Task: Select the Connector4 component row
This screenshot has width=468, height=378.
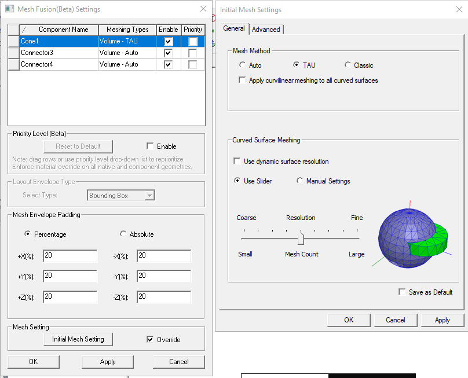Action: pyautogui.click(x=106, y=64)
